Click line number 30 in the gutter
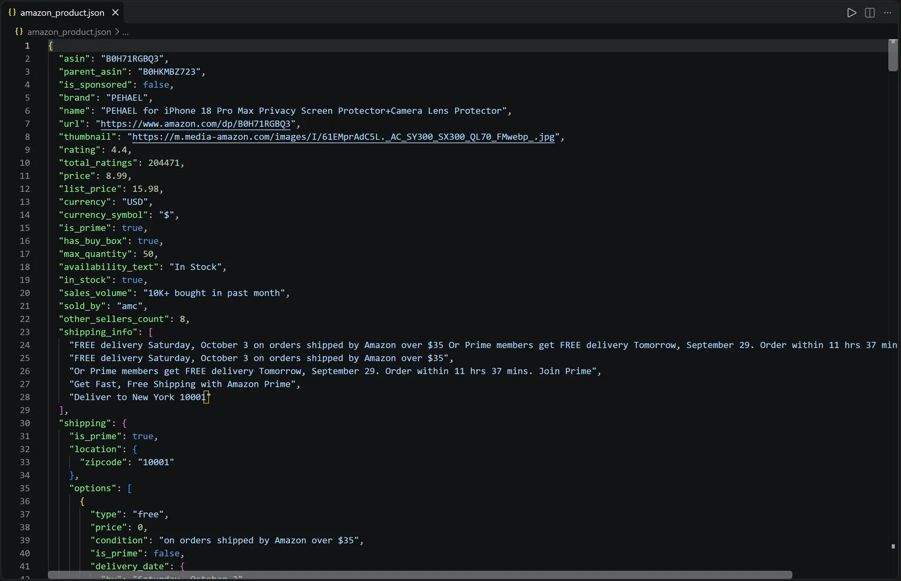This screenshot has height=581, width=901. pyautogui.click(x=25, y=423)
